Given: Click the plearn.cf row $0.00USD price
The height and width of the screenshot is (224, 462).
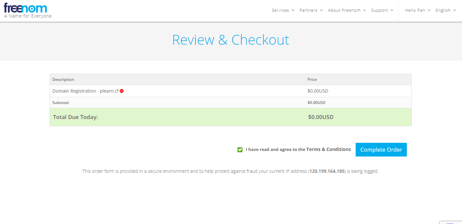Looking at the screenshot, I should [318, 91].
